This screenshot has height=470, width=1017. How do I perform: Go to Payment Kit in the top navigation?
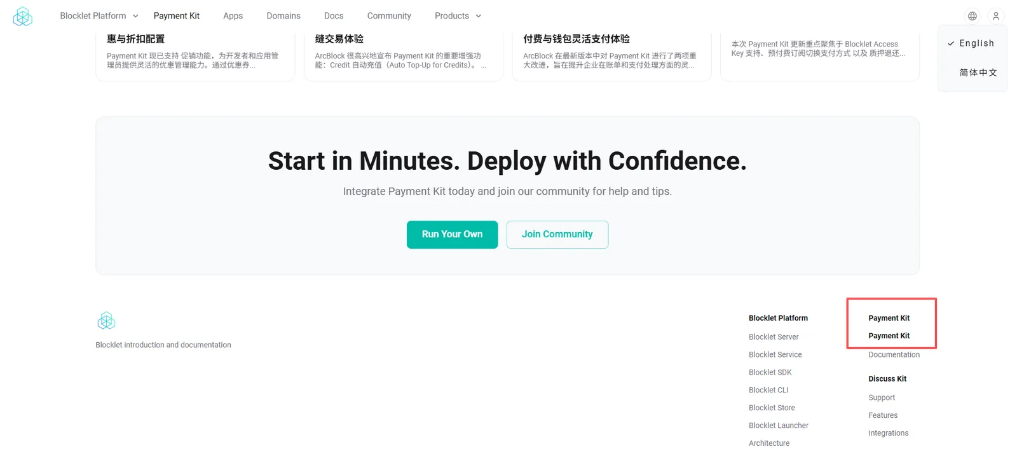tap(177, 16)
